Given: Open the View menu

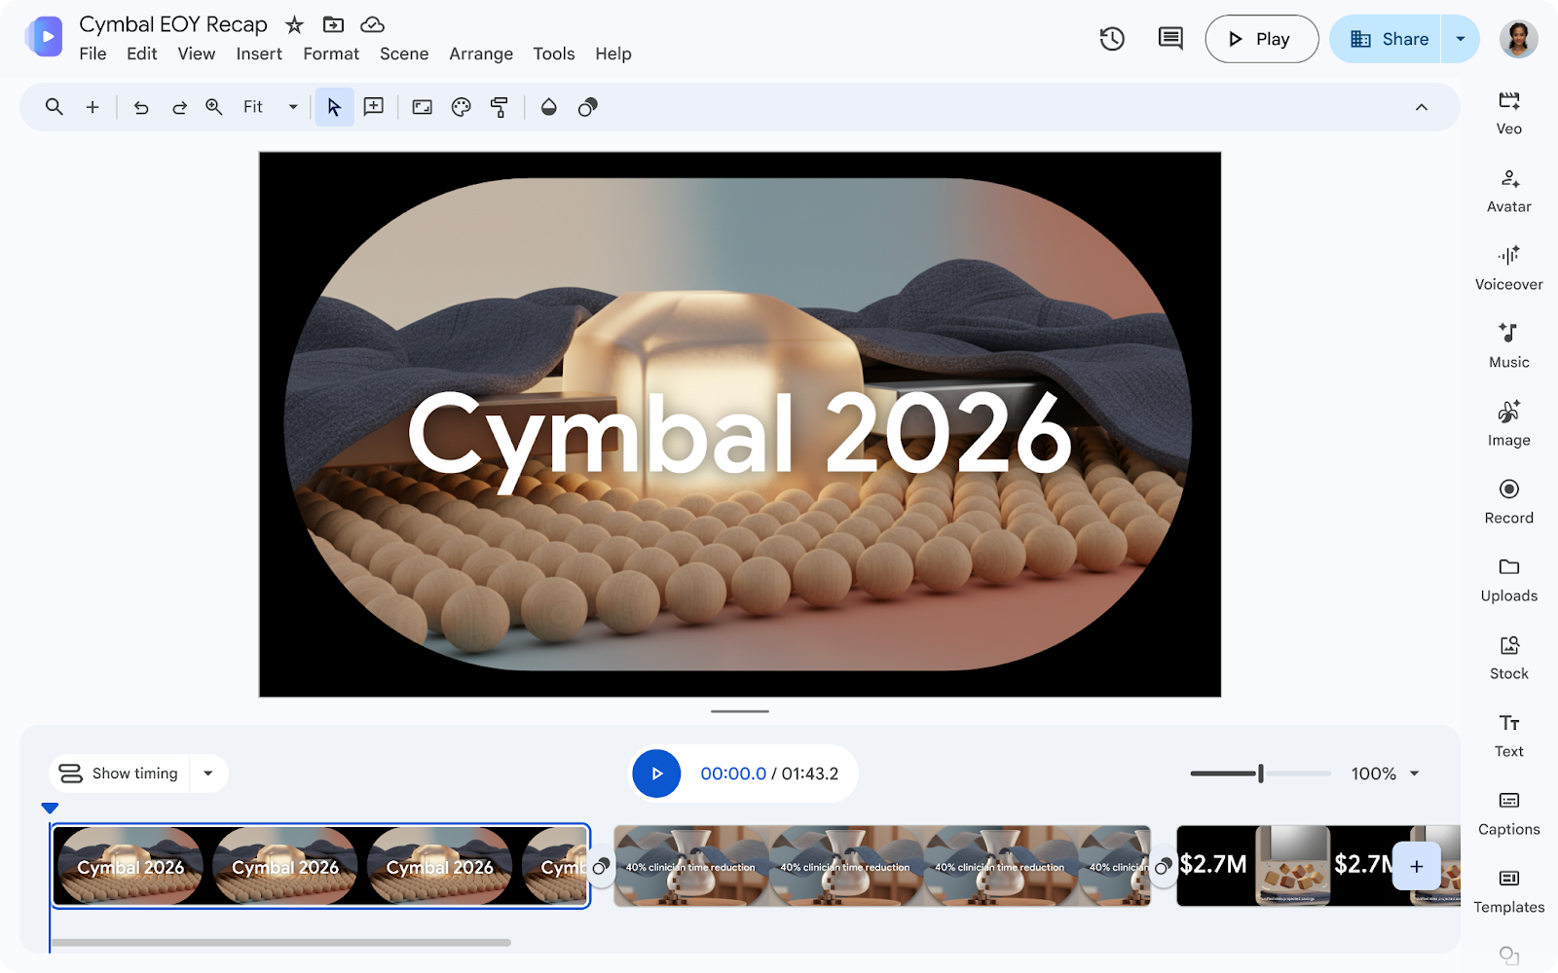Looking at the screenshot, I should click(196, 54).
